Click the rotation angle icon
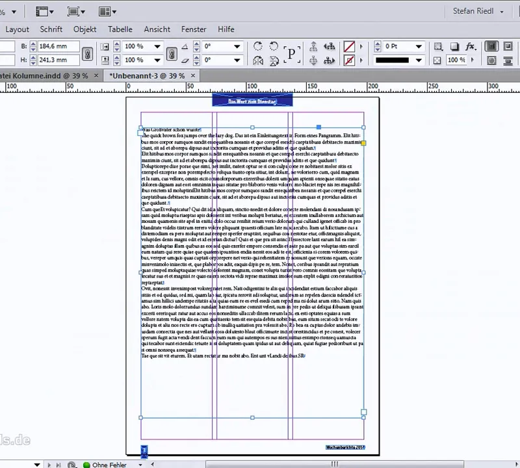The height and width of the screenshot is (468, 520). pos(185,46)
